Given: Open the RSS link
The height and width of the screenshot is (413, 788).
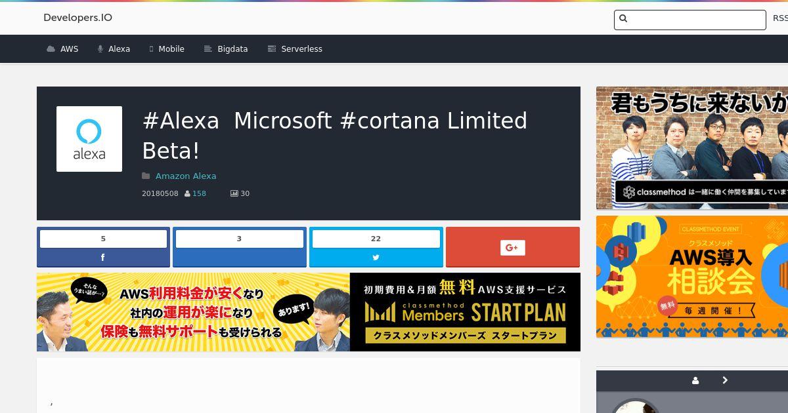Looking at the screenshot, I should click(x=780, y=18).
